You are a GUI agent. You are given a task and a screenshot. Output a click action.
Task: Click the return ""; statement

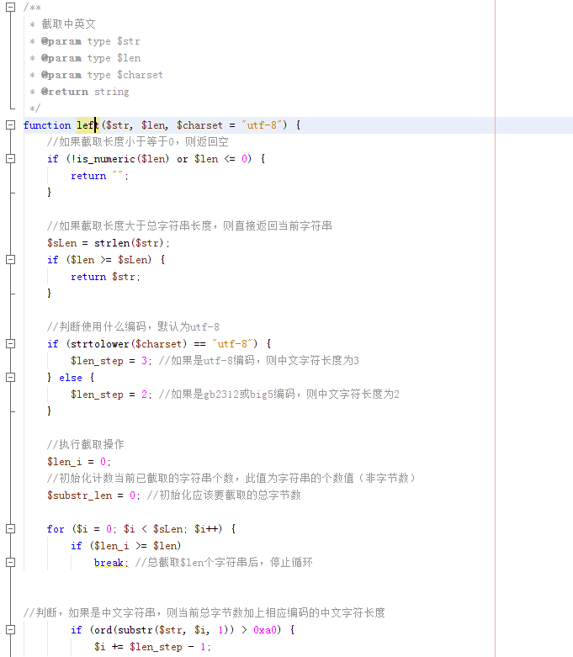coord(99,176)
